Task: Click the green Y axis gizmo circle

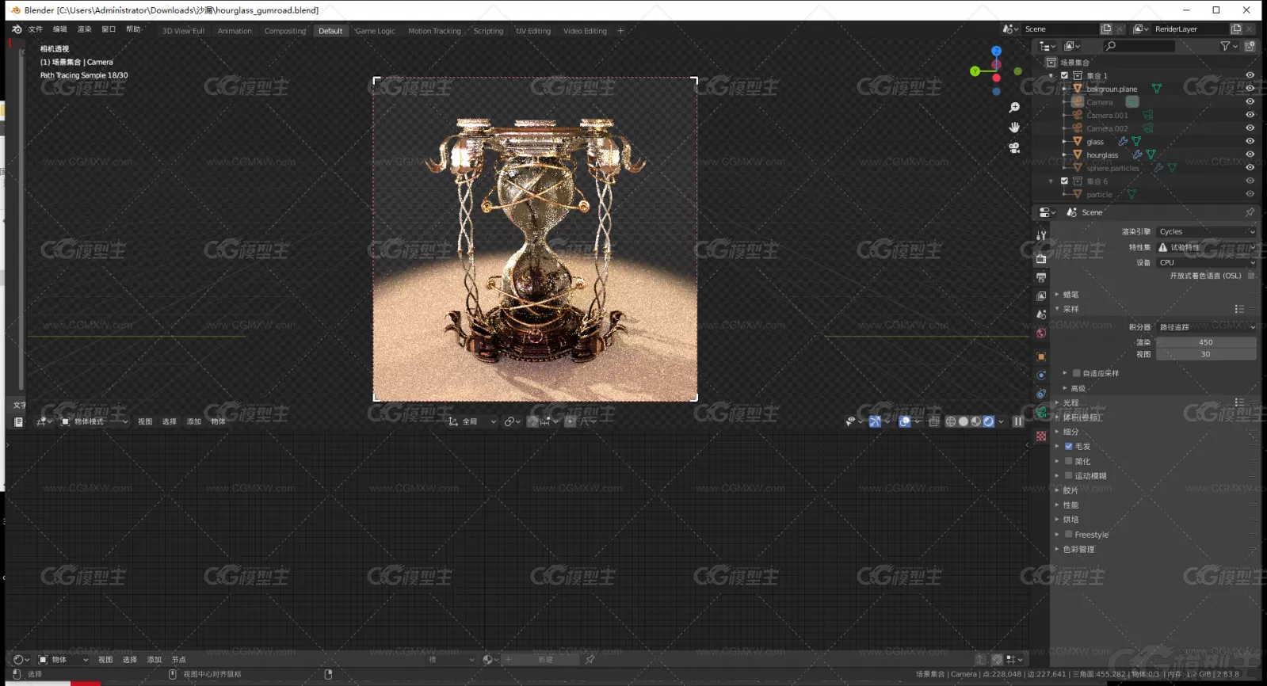Action: pyautogui.click(x=975, y=71)
